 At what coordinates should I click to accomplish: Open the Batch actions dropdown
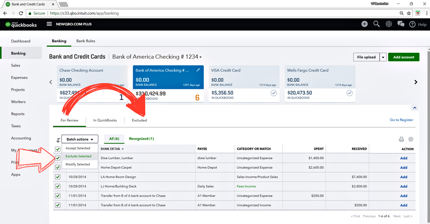80,139
